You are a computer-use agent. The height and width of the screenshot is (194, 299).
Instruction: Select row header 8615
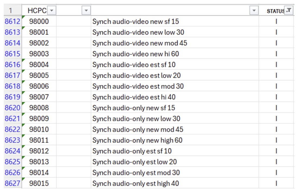[13, 54]
